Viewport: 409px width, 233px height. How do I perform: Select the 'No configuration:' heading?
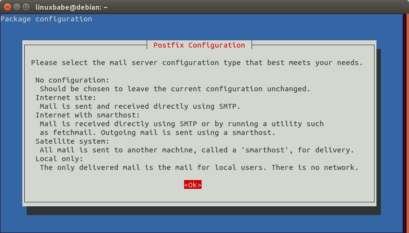click(x=73, y=80)
